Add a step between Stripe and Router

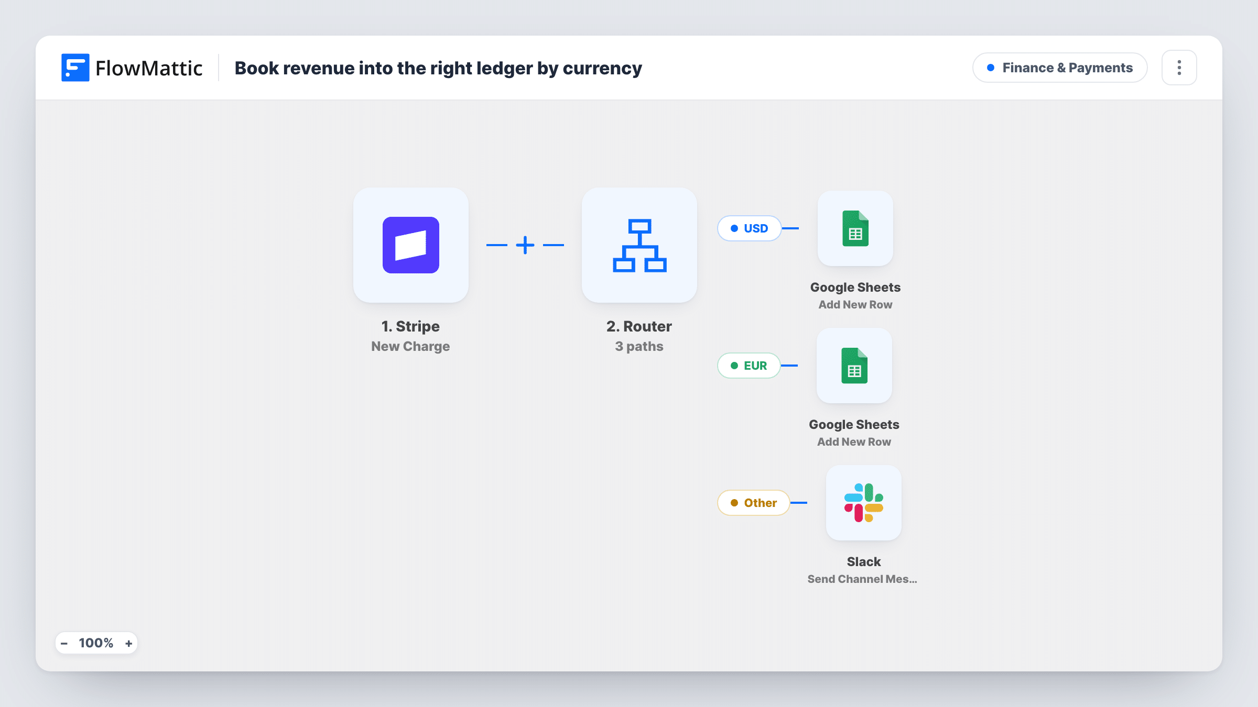pyautogui.click(x=525, y=245)
